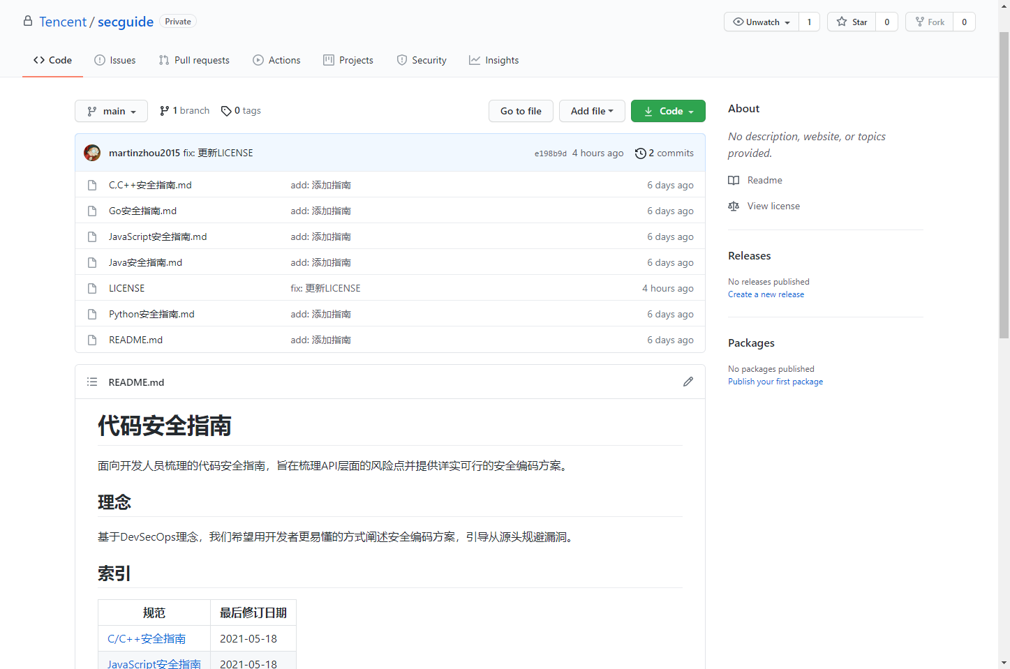
Task: Click the file icon beside Go安全指南.md
Action: point(92,211)
